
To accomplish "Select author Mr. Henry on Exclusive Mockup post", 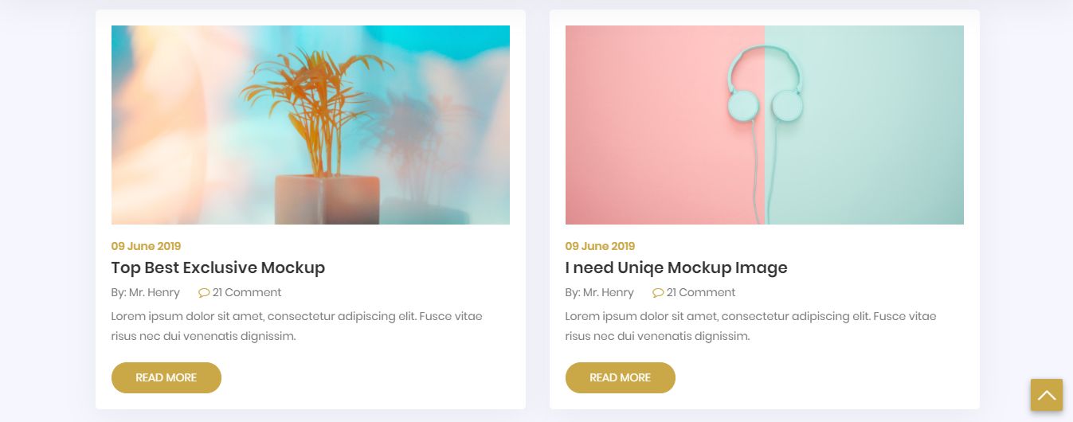I will 155,292.
